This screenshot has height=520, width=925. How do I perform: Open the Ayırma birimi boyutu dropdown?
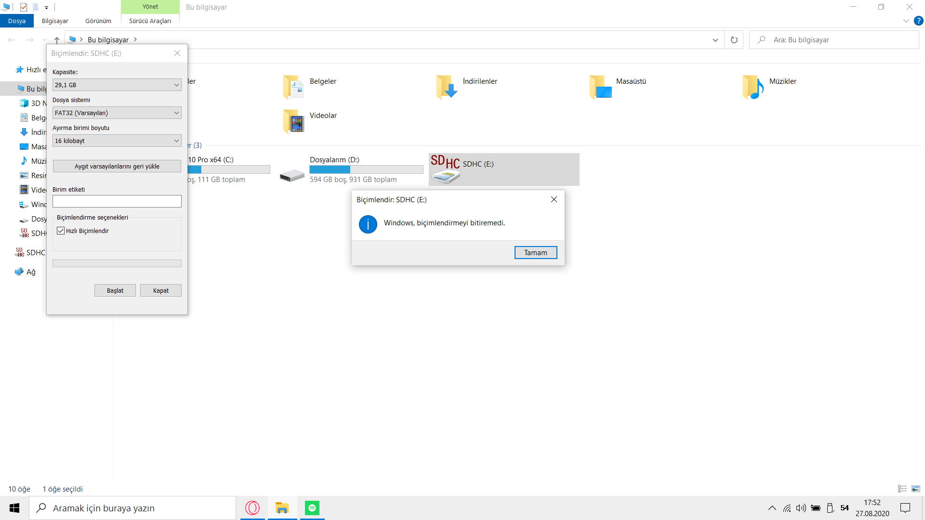coord(117,141)
